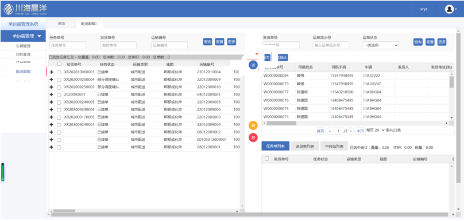Viewport: 464px width, 221px height.
Task: Select the 中转站列表 tab
Action: coord(334,146)
